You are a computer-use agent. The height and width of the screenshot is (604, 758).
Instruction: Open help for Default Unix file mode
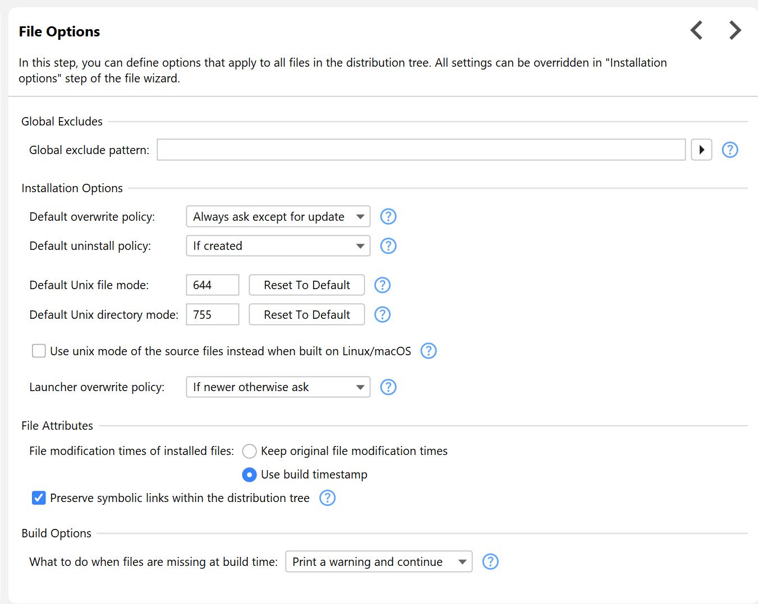click(382, 285)
